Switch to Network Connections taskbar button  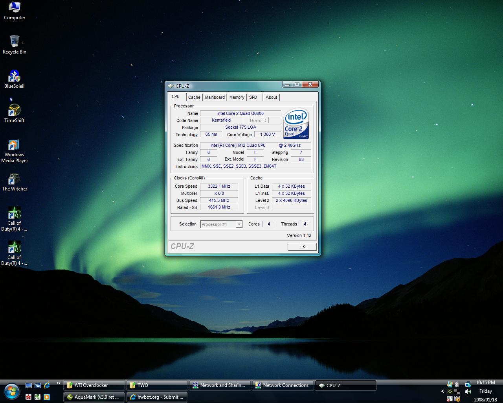pos(283,385)
